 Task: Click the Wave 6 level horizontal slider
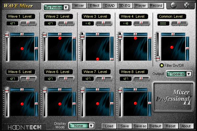66,79
